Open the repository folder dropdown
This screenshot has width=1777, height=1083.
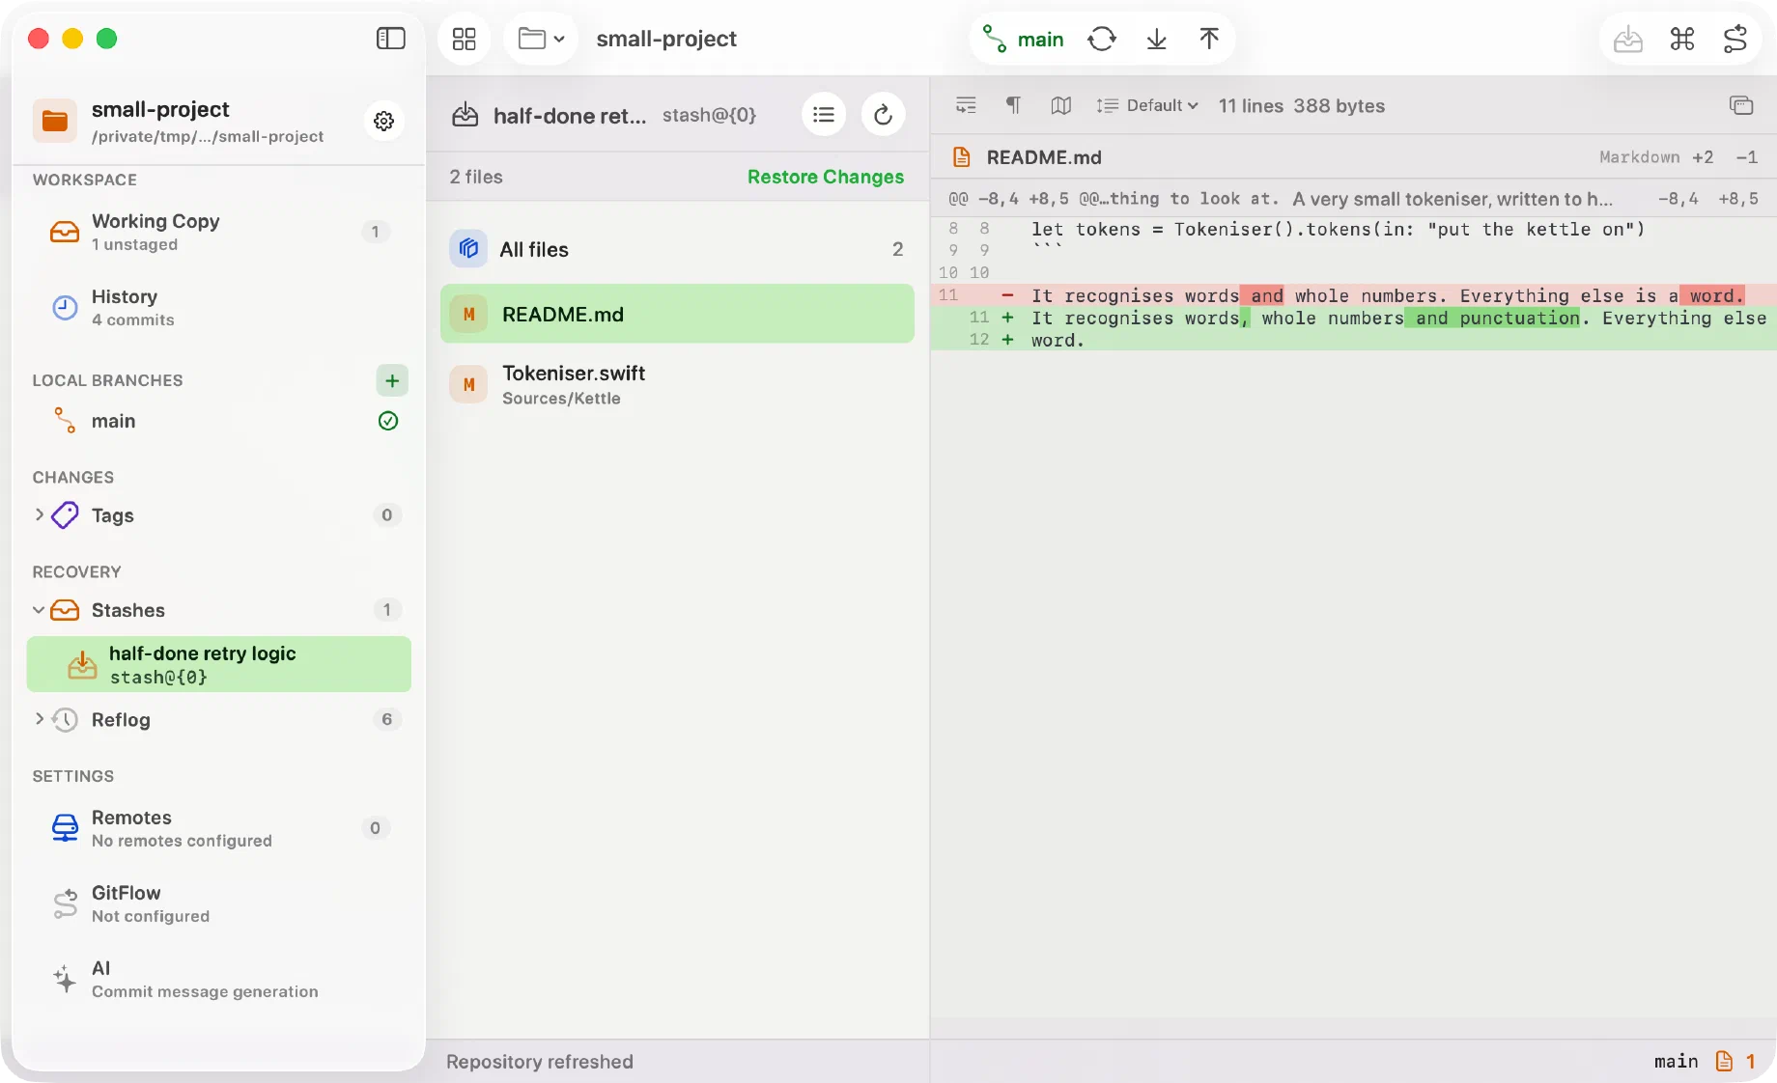pos(541,39)
